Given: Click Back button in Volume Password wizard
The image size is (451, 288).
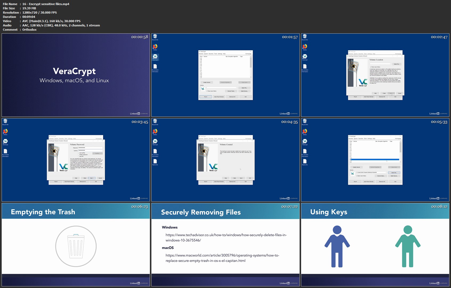Looking at the screenshot, I should pos(85,178).
